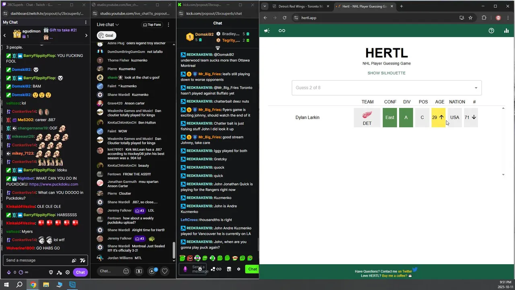Open Chrome profile avatar
The width and height of the screenshot is (515, 290).
[498, 18]
